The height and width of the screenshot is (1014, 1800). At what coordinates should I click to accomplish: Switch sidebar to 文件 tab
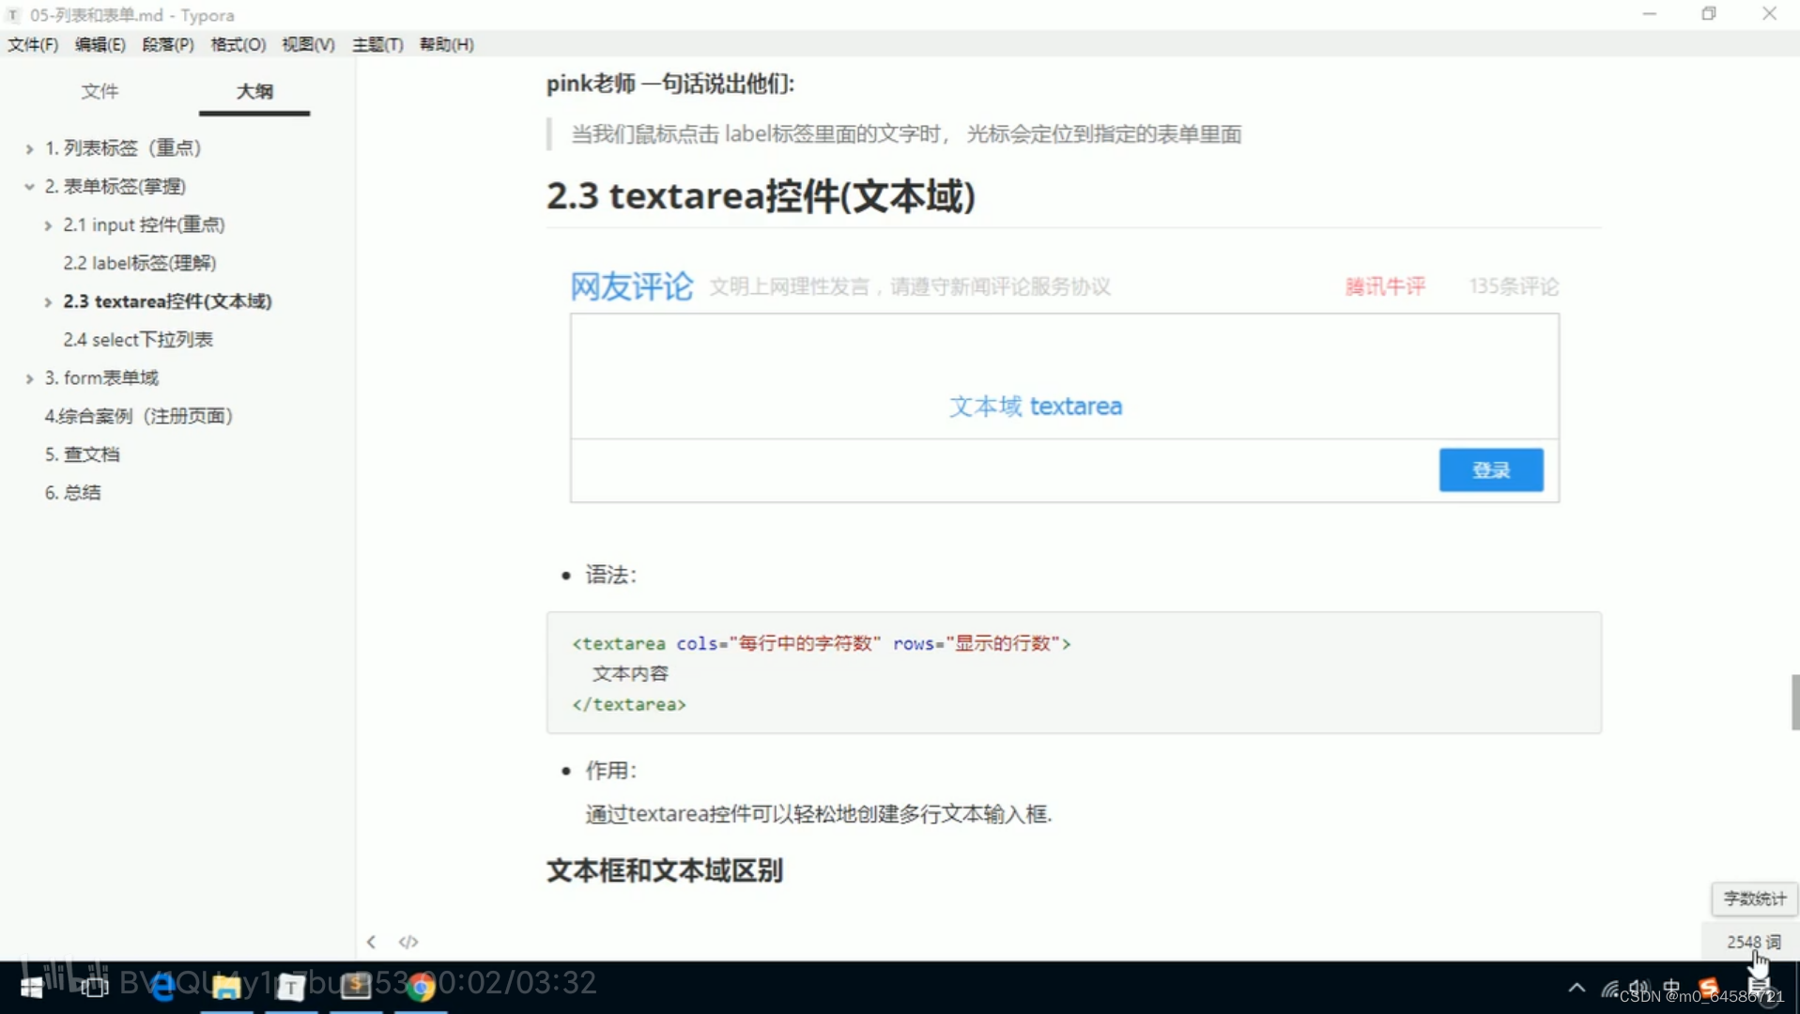pos(100,91)
